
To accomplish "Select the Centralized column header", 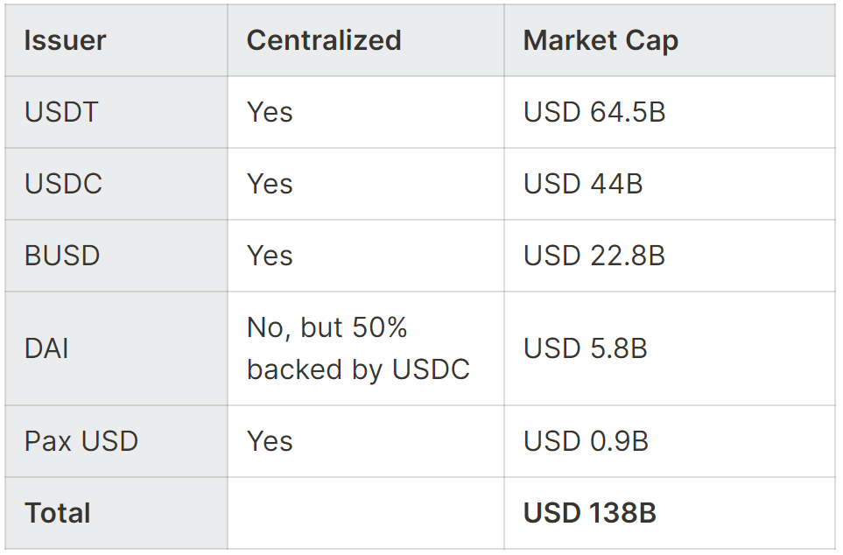I will click(x=366, y=40).
